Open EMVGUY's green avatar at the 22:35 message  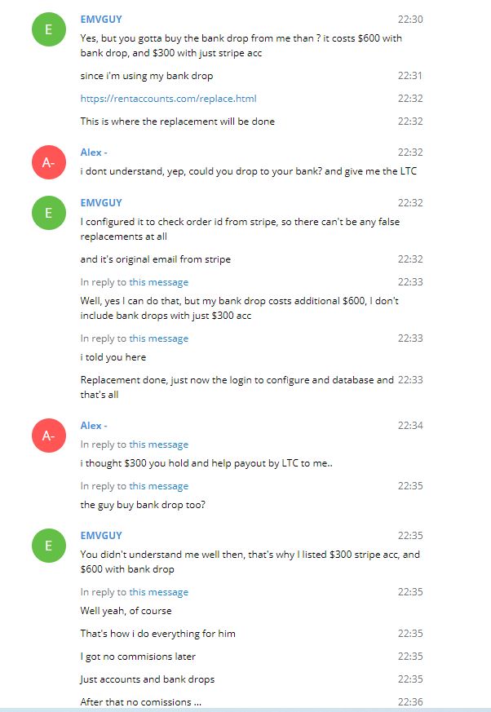tap(48, 546)
